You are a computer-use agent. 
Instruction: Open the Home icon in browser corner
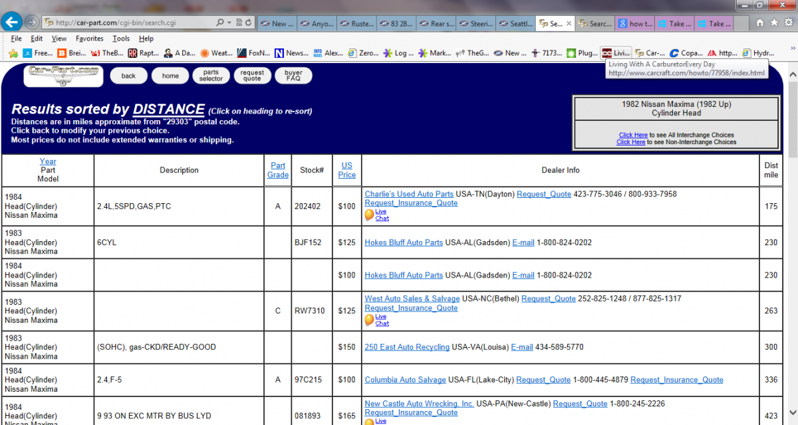tap(759, 23)
